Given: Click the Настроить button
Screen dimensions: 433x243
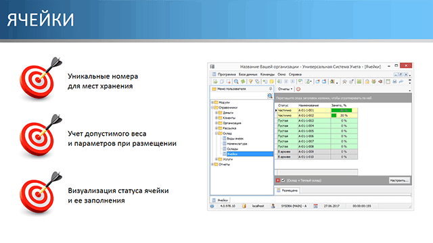Looking at the screenshot, I should 399,180.
